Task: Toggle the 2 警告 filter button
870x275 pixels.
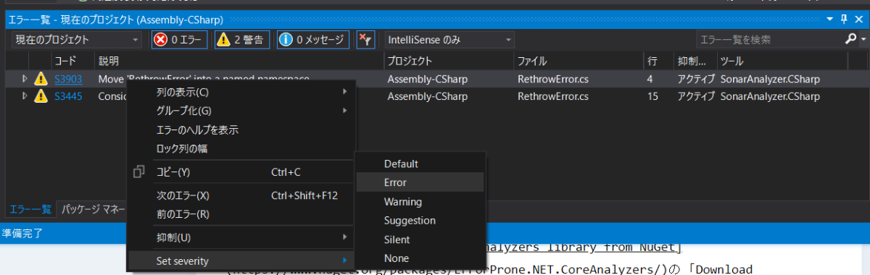Action: [243, 40]
